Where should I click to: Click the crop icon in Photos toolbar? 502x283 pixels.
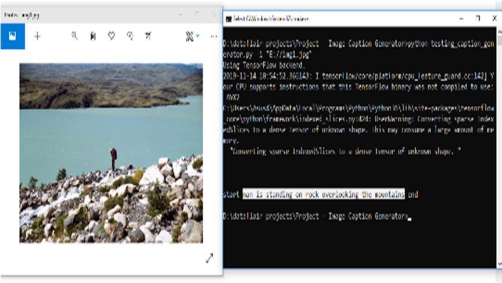(148, 36)
